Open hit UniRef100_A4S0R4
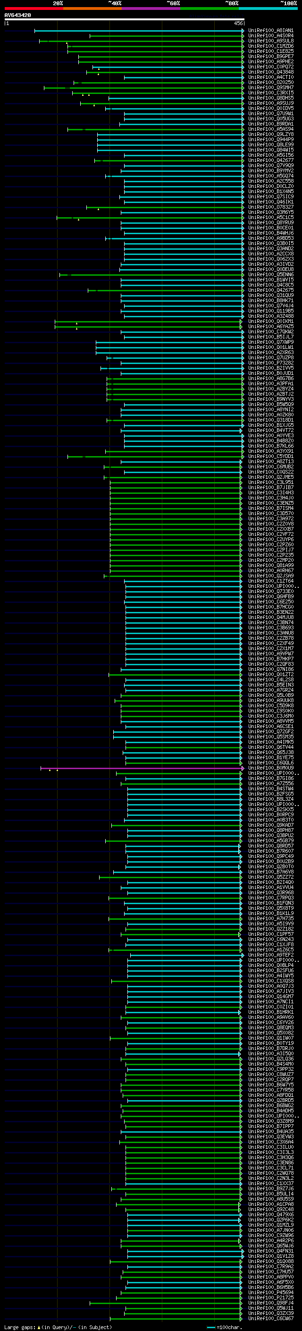This screenshot has width=302, height=1331. 271,36
